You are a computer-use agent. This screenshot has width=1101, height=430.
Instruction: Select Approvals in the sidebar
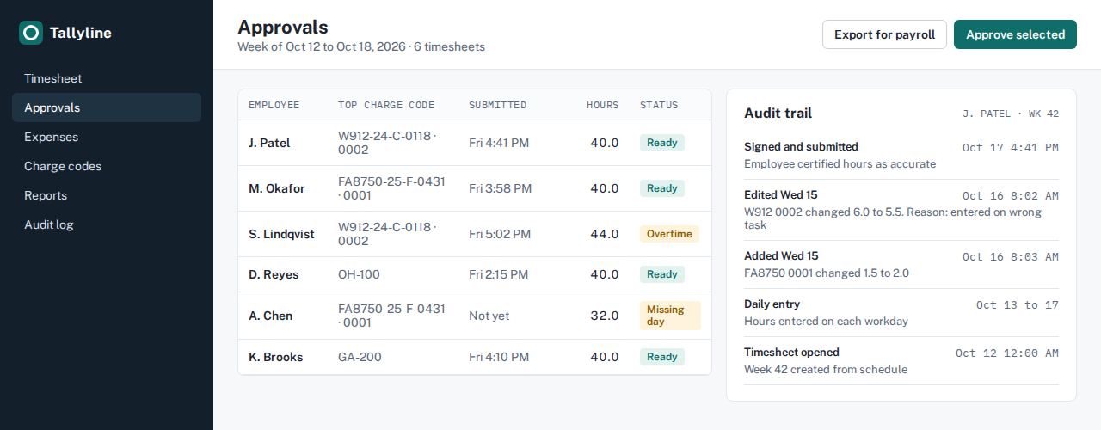coord(107,107)
